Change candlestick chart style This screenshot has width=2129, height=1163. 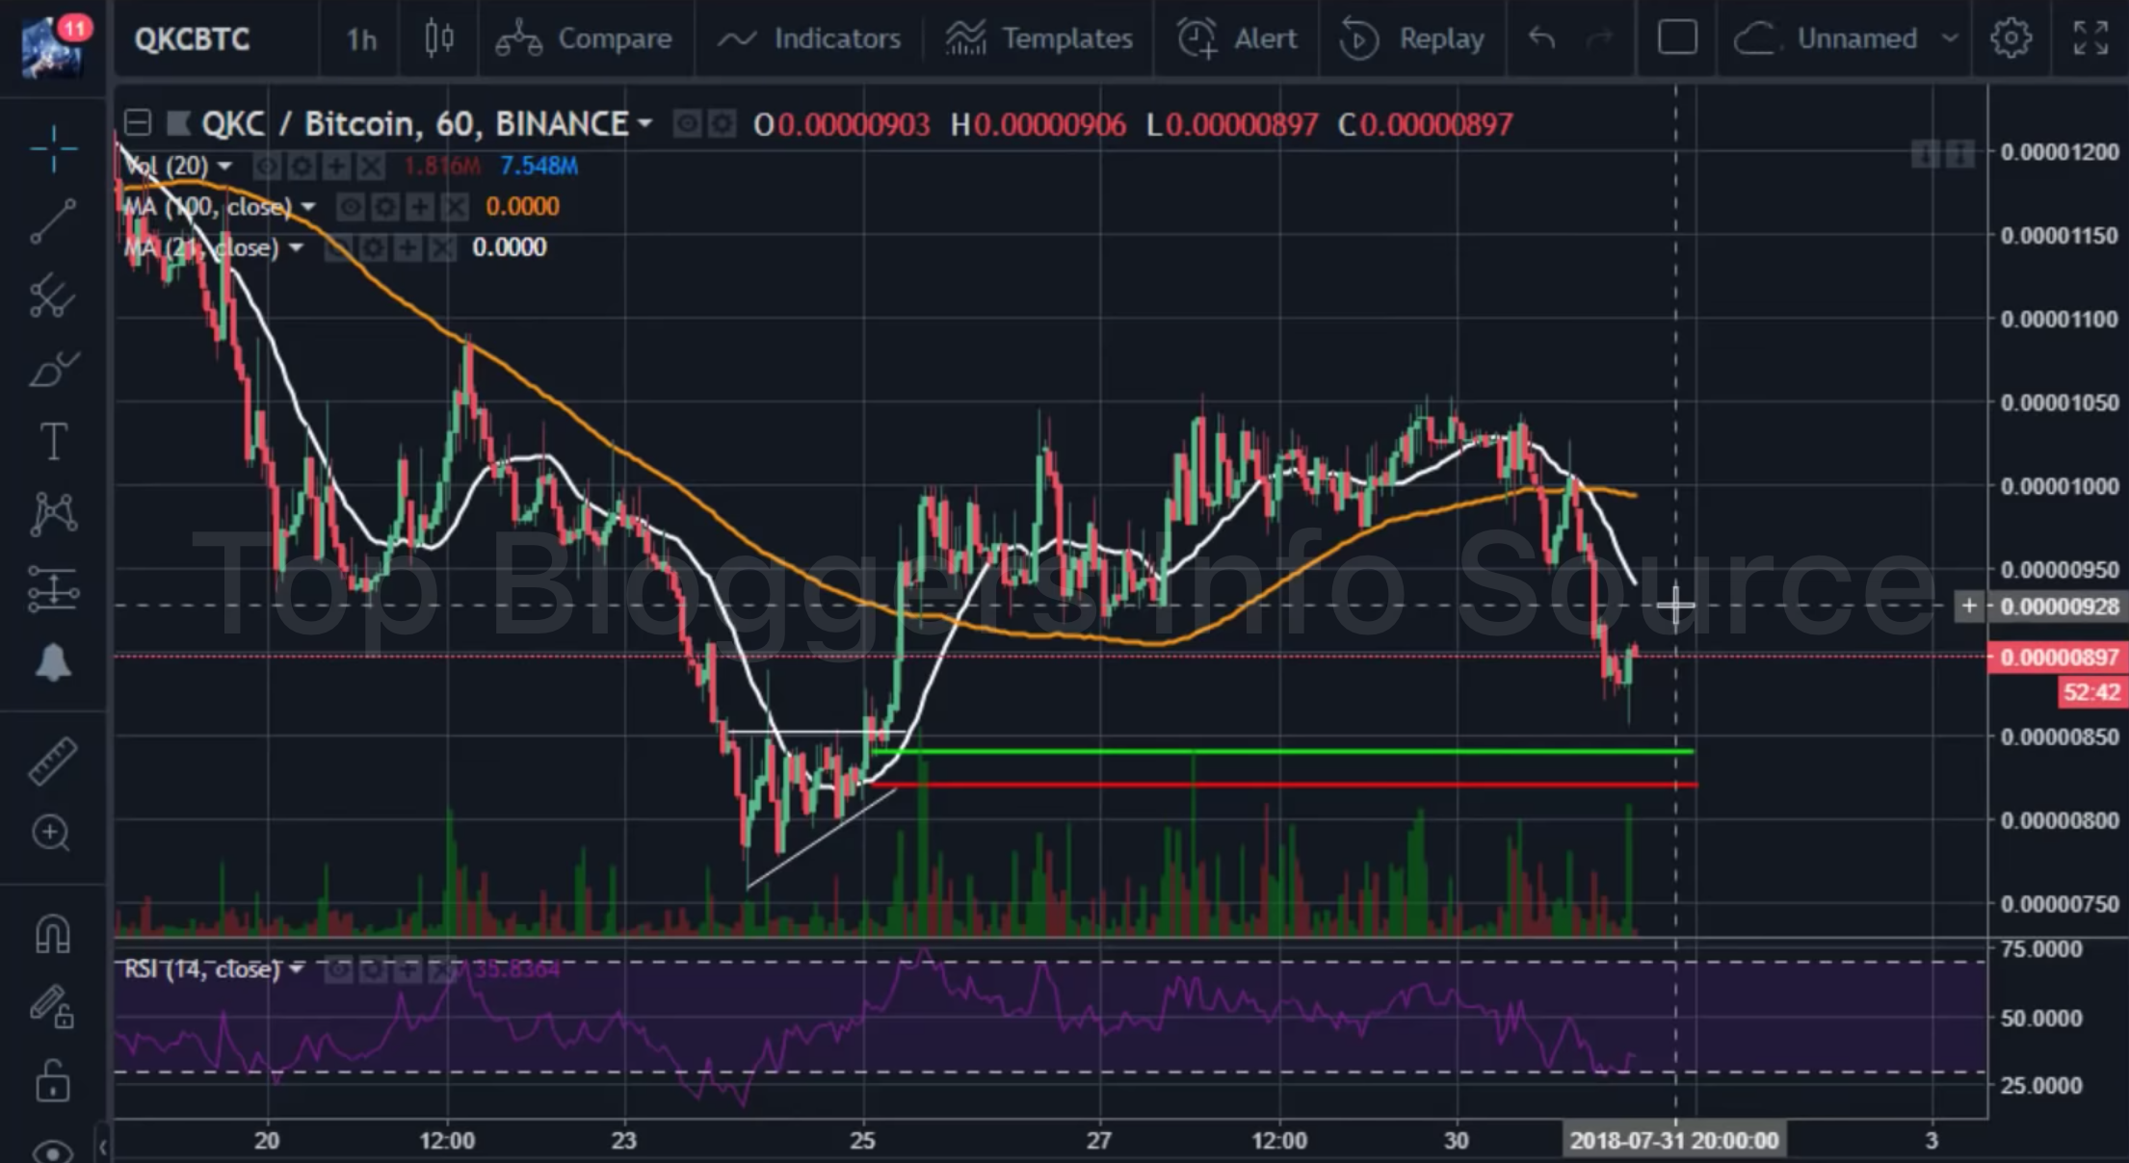click(x=439, y=39)
